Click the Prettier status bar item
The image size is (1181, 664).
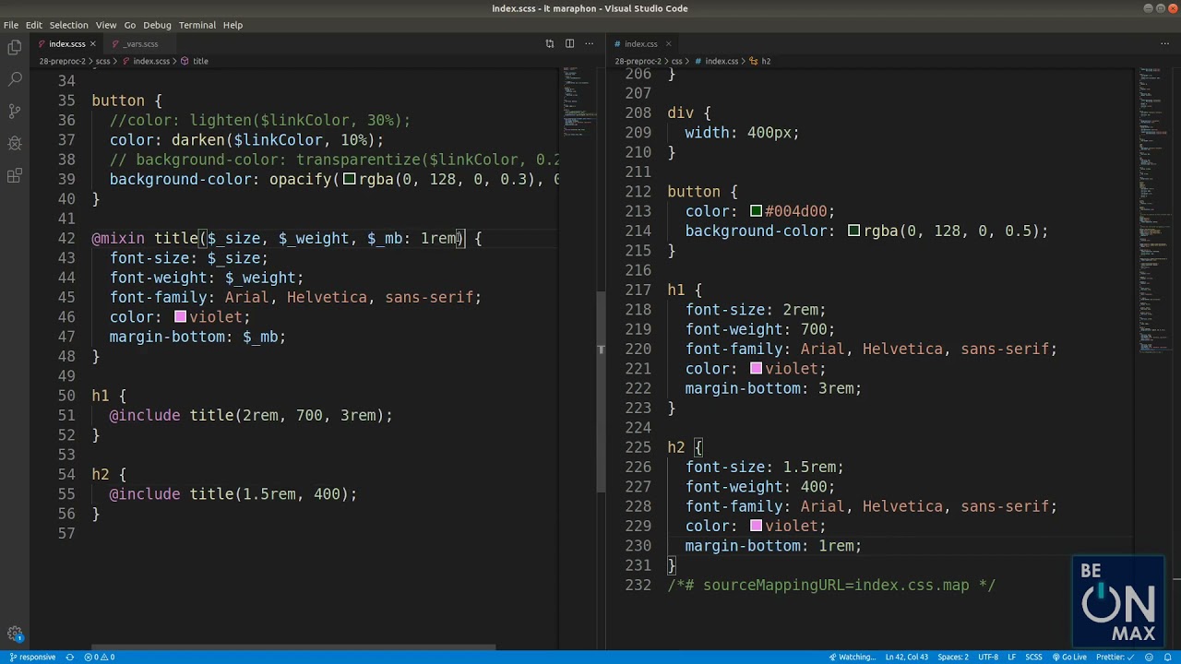pos(1115,657)
